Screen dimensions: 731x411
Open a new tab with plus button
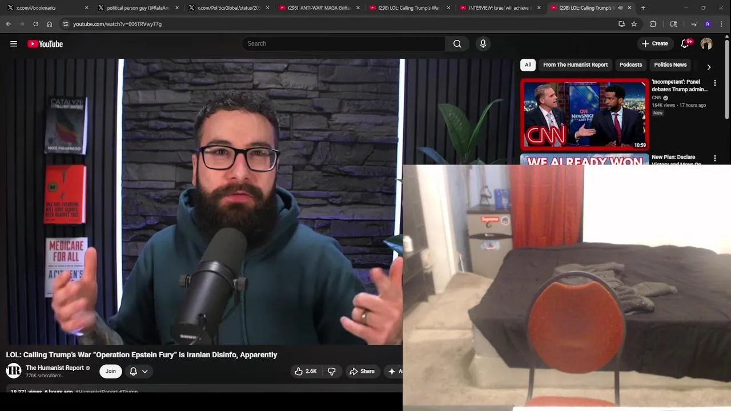point(643,8)
